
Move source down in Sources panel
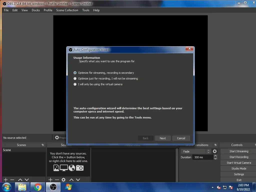(x=78, y=179)
